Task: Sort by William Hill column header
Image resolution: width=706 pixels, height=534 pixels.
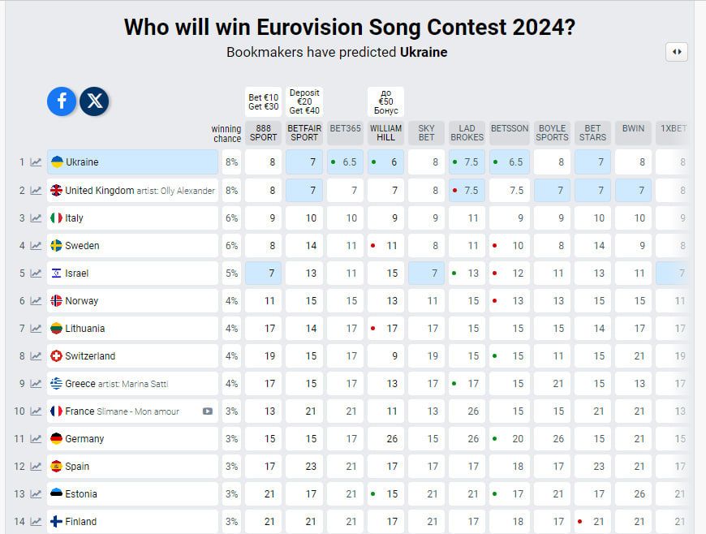Action: coord(385,133)
